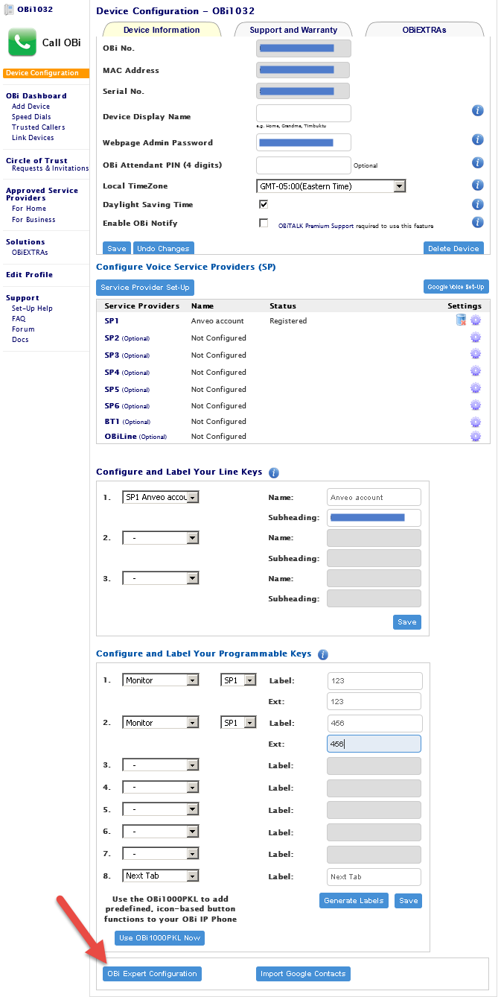Click the SP1 delete trash icon

tap(461, 320)
